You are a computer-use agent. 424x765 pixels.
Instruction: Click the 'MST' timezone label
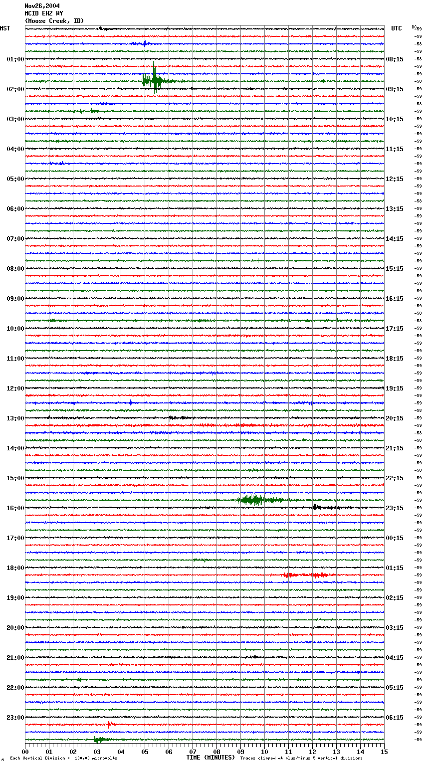point(5,28)
